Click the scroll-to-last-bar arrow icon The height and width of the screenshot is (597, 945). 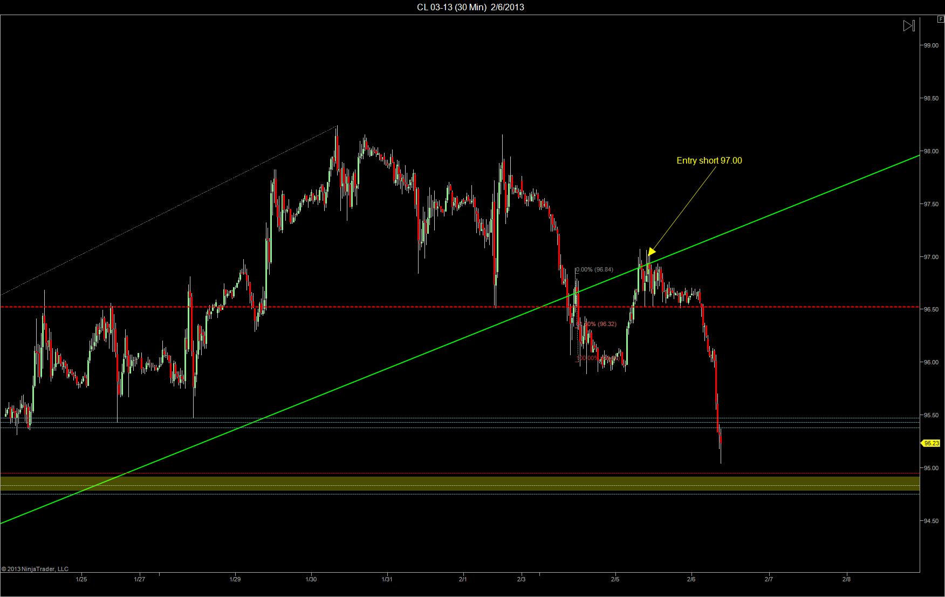[x=909, y=25]
